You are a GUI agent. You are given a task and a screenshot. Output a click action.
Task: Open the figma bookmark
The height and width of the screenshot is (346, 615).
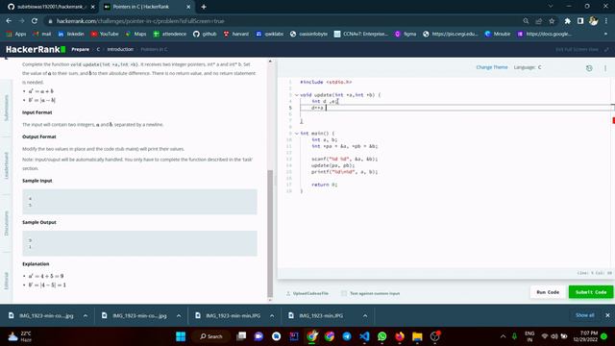click(x=406, y=35)
